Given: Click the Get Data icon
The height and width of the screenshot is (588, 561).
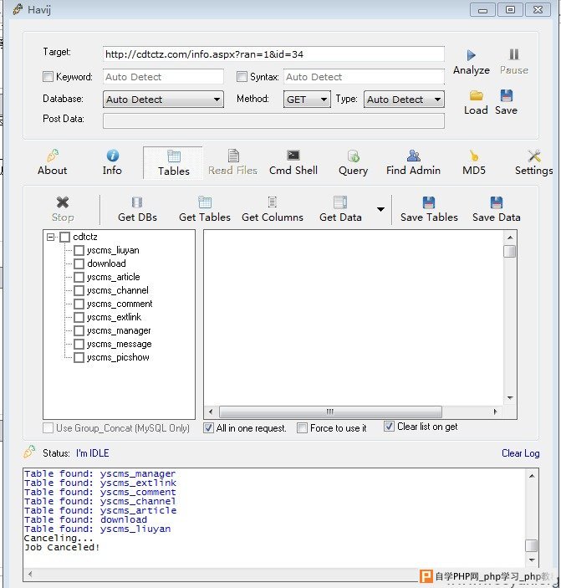Looking at the screenshot, I should point(340,202).
